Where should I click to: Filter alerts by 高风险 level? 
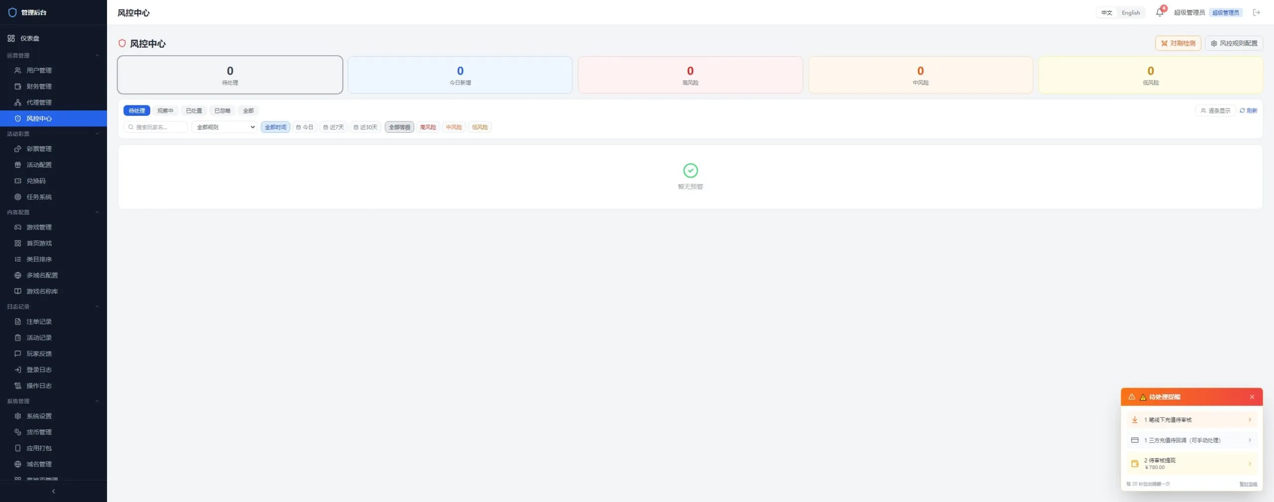[x=428, y=127]
